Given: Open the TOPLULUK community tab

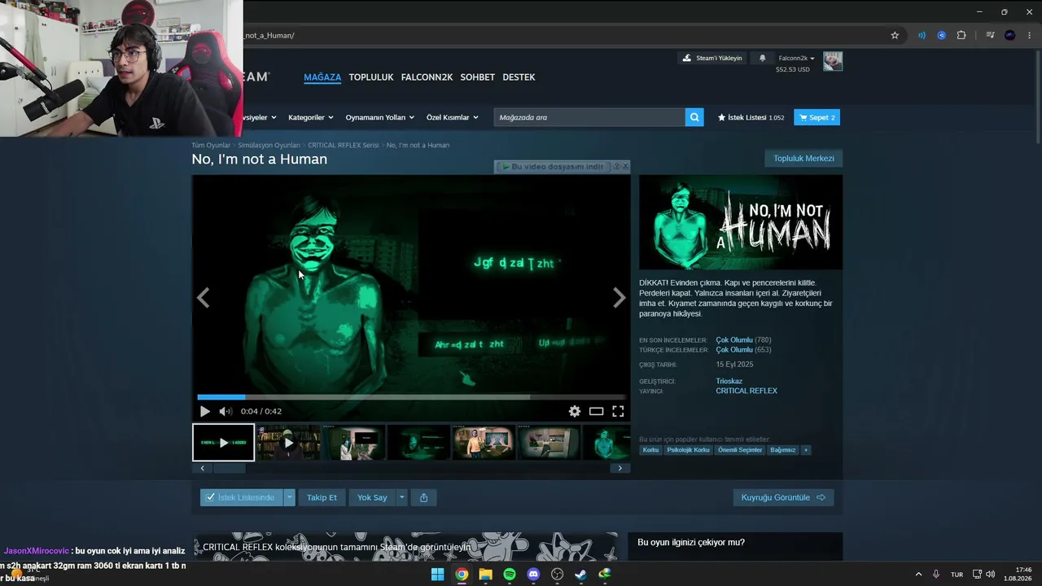Looking at the screenshot, I should [x=371, y=77].
